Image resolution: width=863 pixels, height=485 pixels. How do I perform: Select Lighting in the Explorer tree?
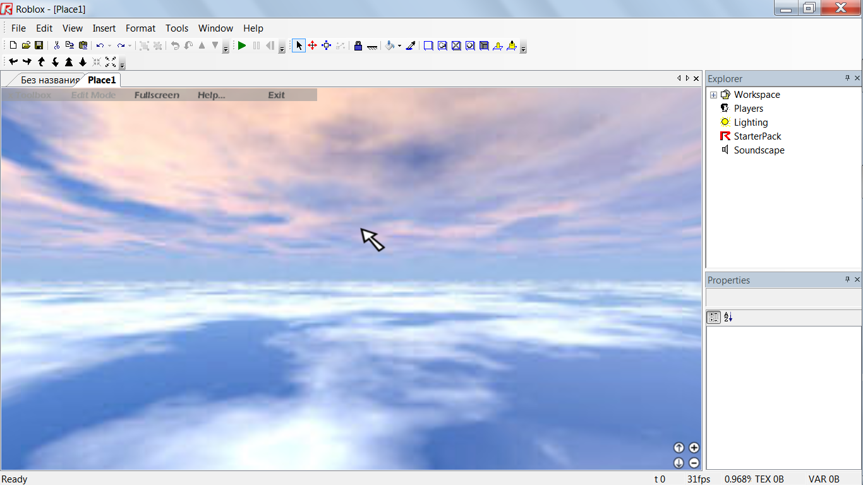pos(751,123)
